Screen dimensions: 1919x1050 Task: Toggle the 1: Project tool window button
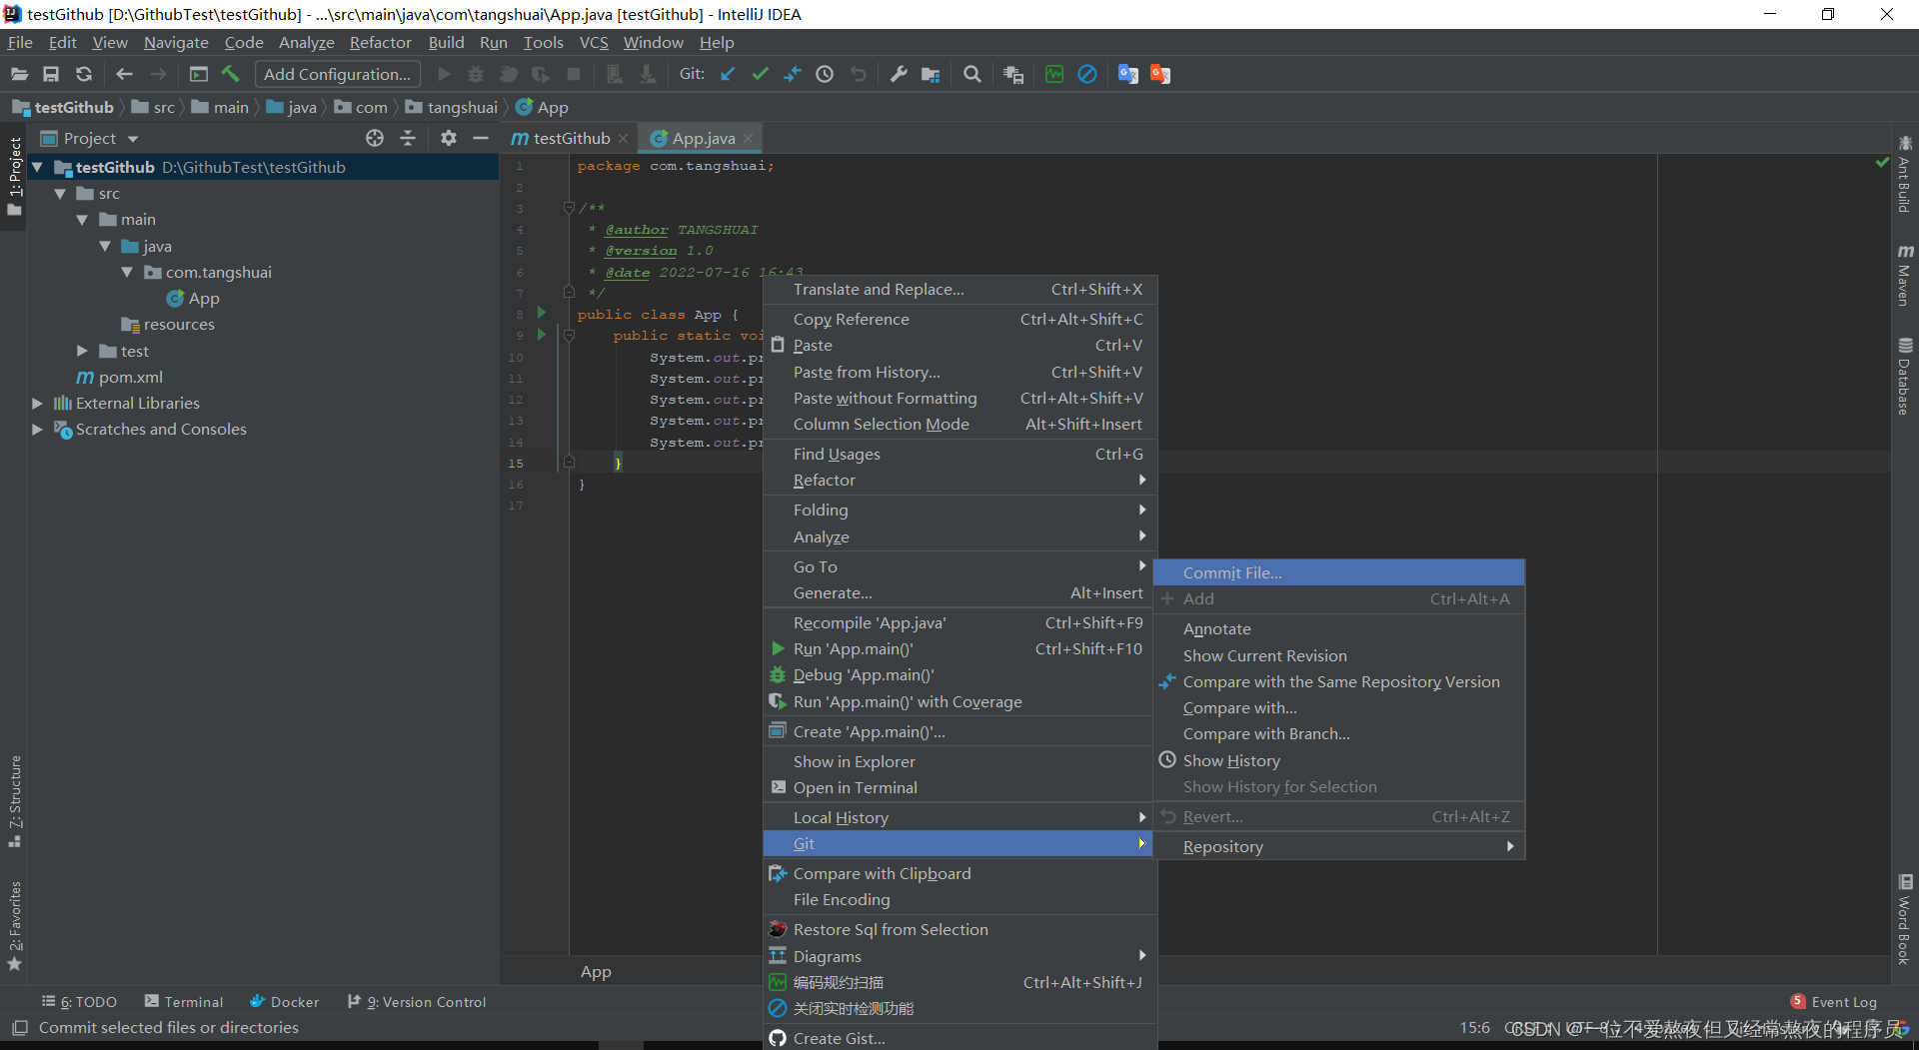14,177
